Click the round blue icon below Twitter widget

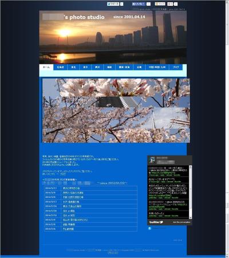click(149, 228)
